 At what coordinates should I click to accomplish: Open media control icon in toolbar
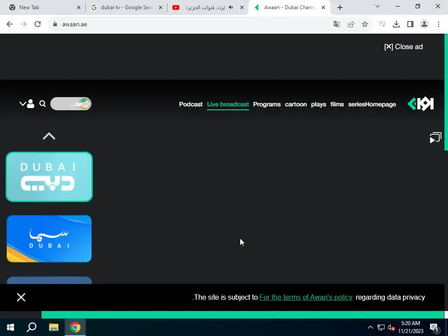tap(382, 24)
